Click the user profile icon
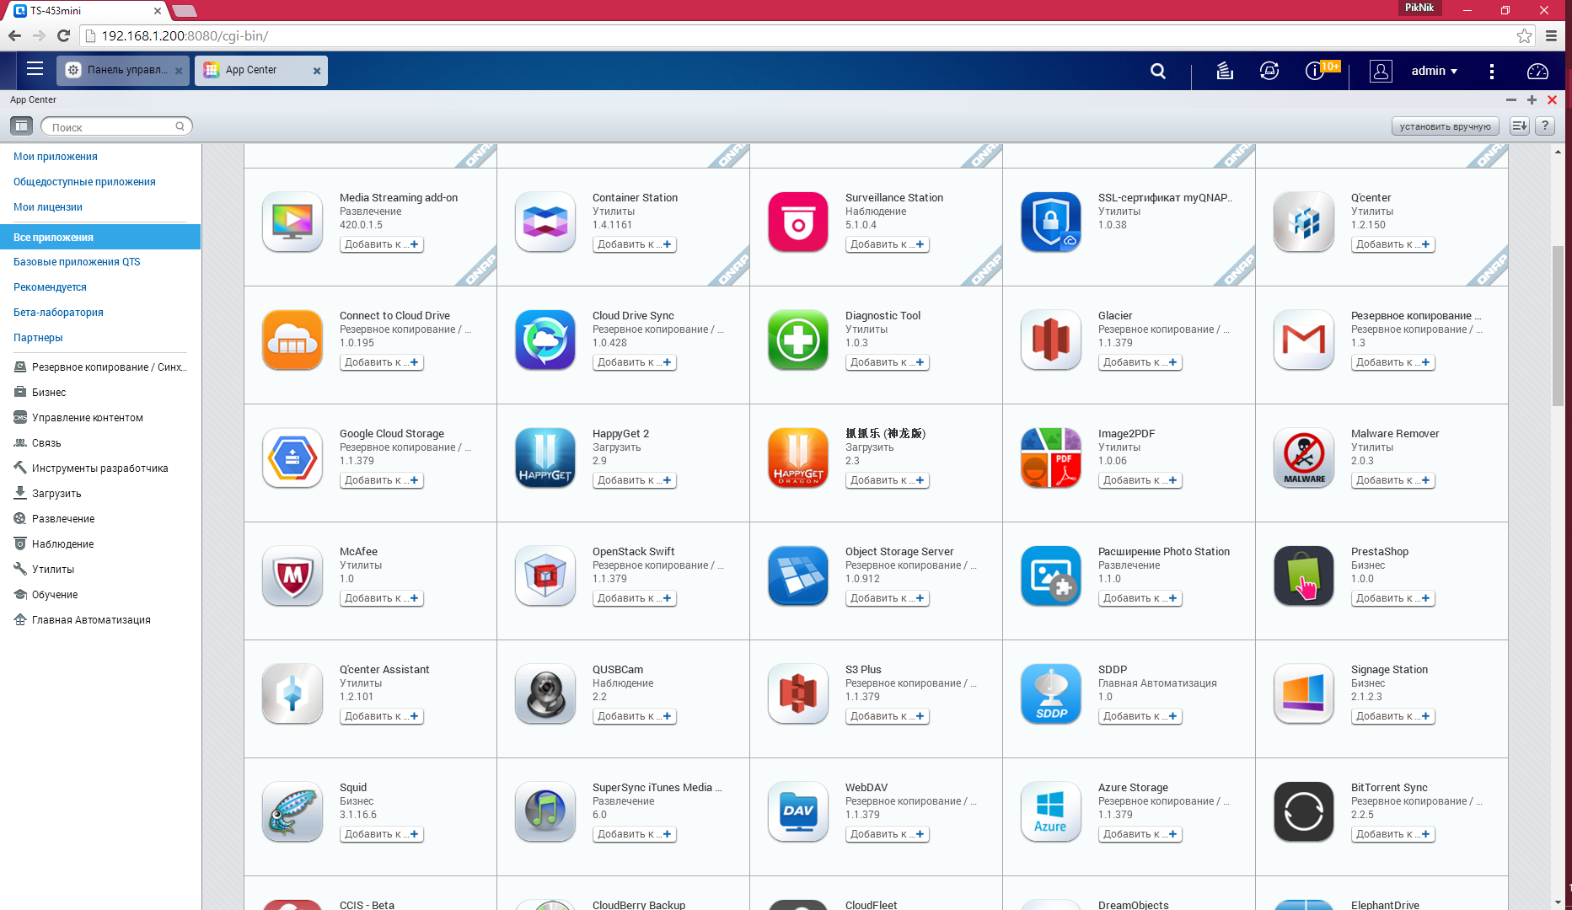Viewport: 1572px width, 910px height. [x=1381, y=71]
